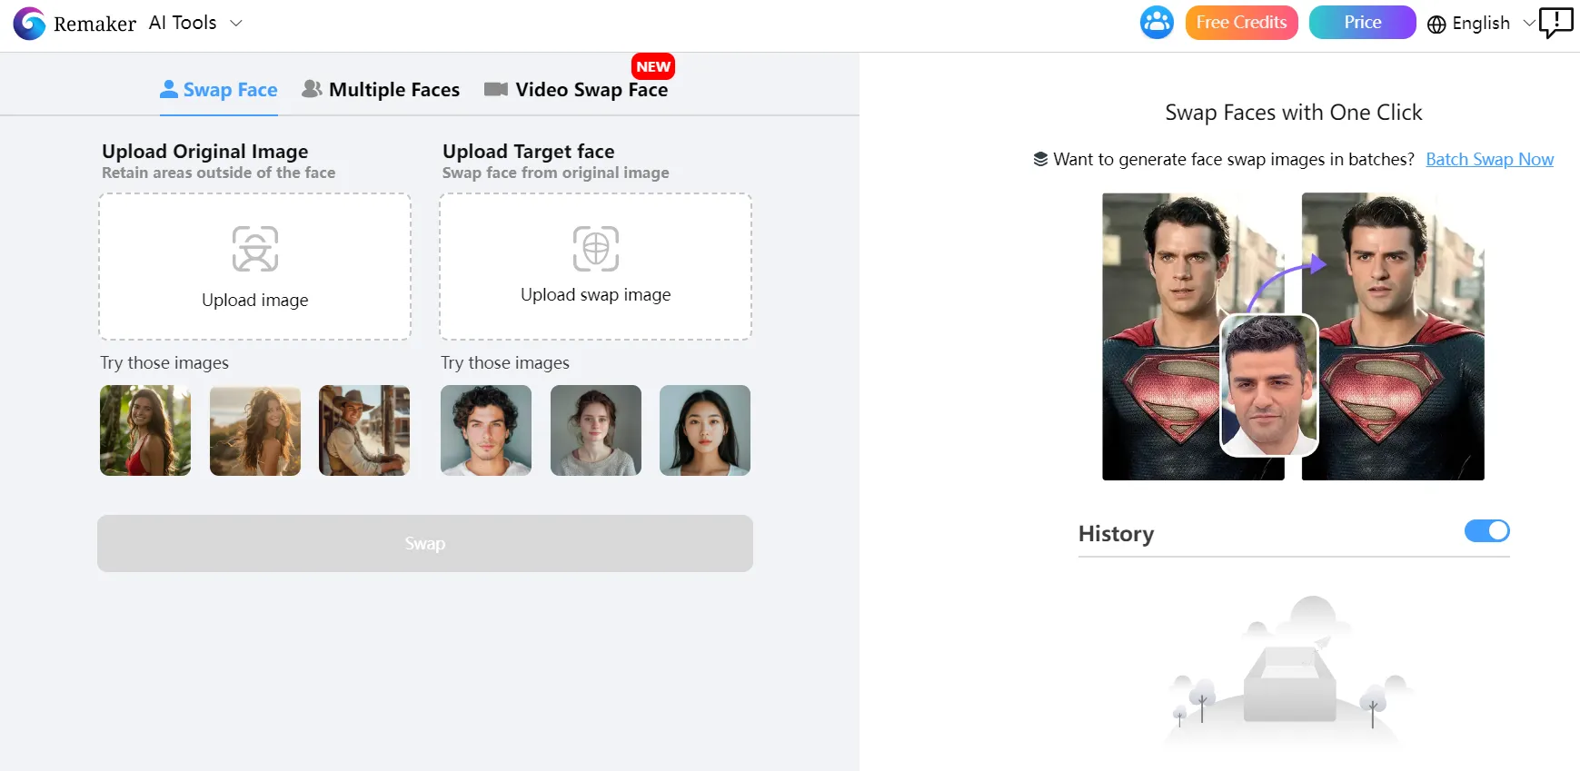Select the cowboy hat man sample image
Screen dimensions: 1580x771
click(x=364, y=430)
